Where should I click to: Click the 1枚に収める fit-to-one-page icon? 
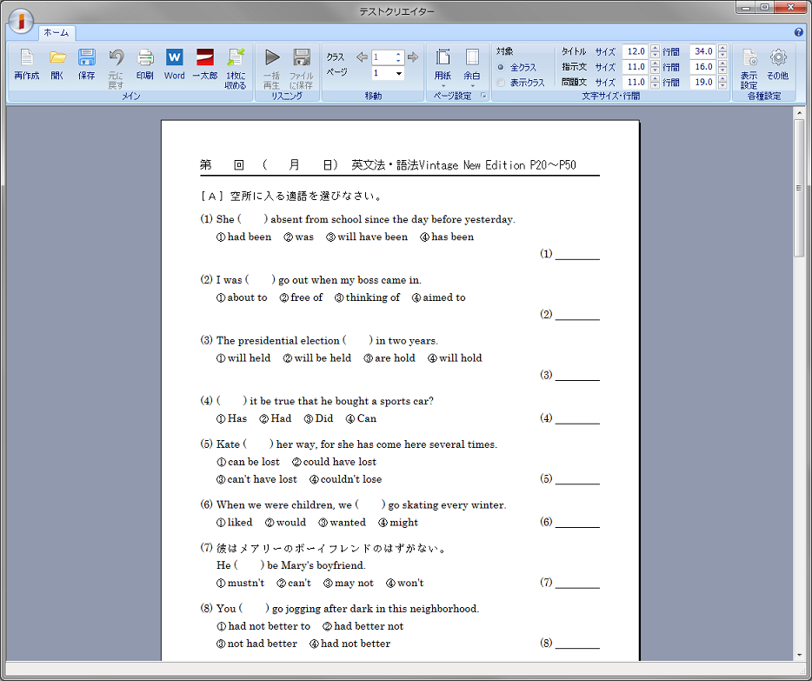click(x=236, y=68)
